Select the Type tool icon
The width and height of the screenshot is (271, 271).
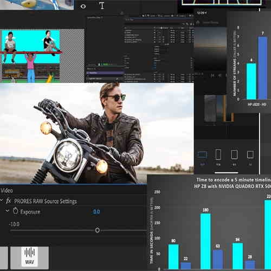pos(102,5)
